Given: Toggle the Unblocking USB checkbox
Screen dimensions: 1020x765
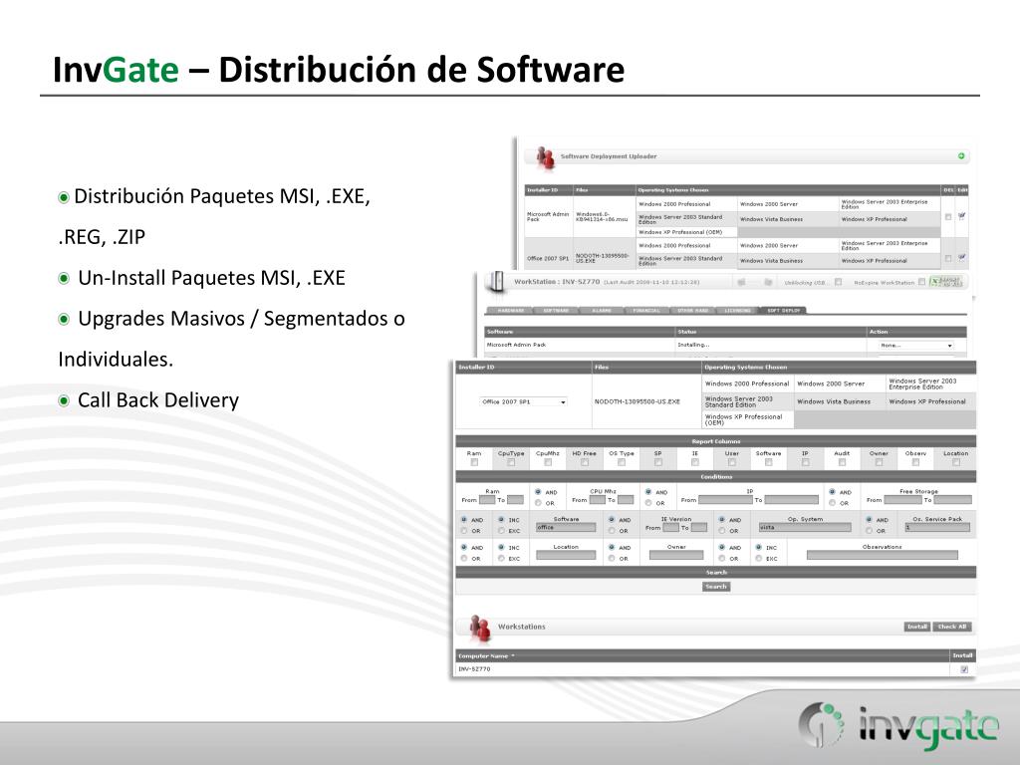Looking at the screenshot, I should (x=838, y=282).
